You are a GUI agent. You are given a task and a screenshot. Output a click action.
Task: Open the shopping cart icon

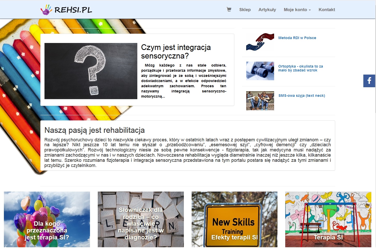click(x=229, y=10)
